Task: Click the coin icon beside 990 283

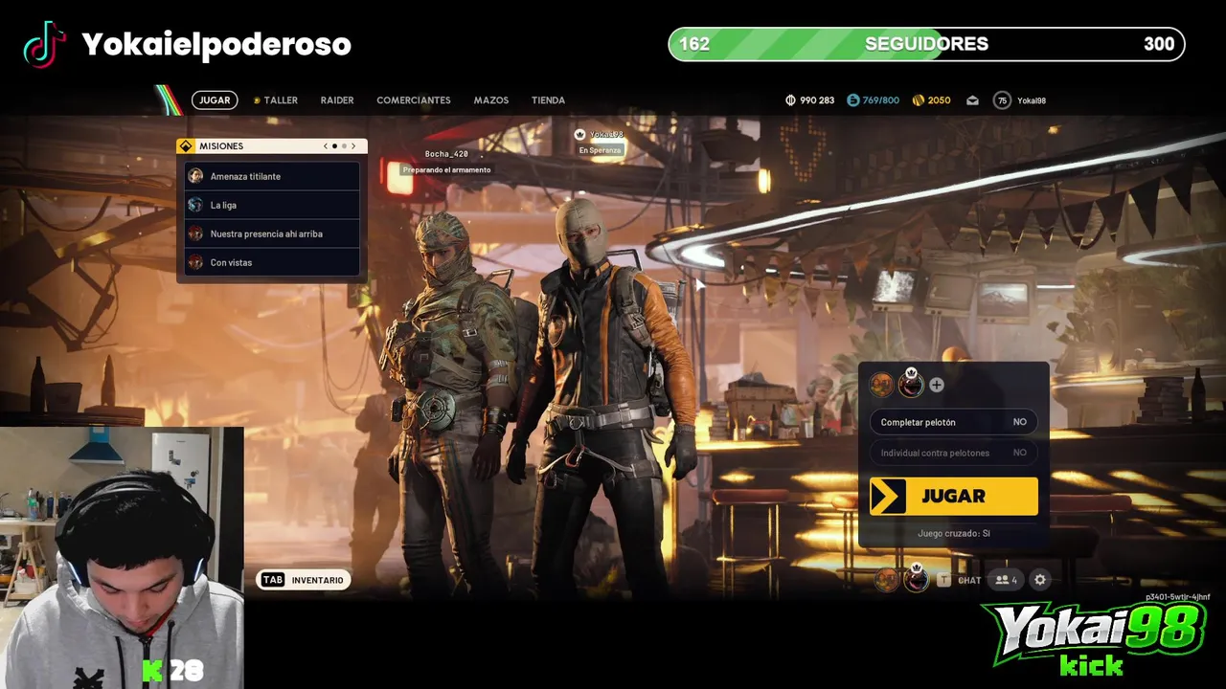Action: pyautogui.click(x=791, y=100)
